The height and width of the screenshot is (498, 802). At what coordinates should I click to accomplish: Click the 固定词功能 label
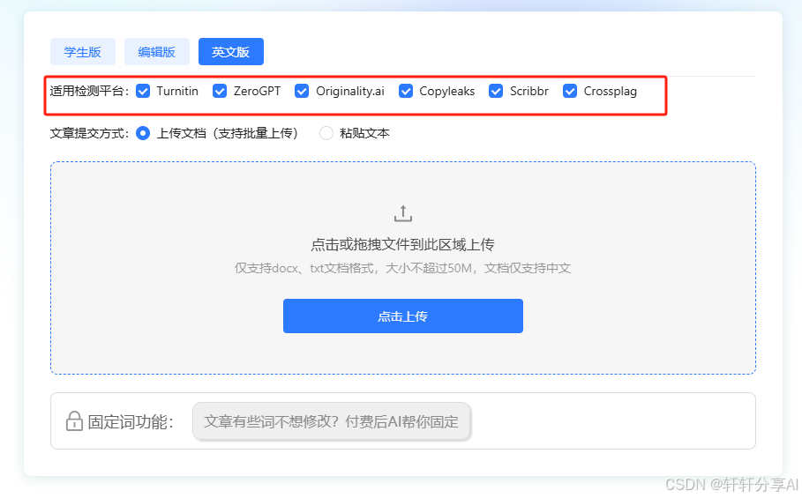pos(131,422)
